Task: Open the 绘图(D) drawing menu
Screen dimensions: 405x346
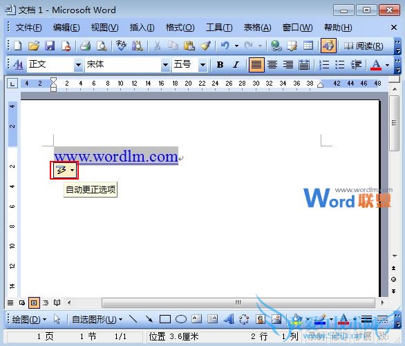Action: click(29, 320)
